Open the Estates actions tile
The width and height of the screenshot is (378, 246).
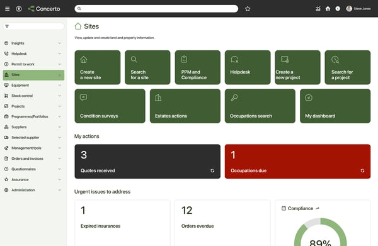point(185,106)
